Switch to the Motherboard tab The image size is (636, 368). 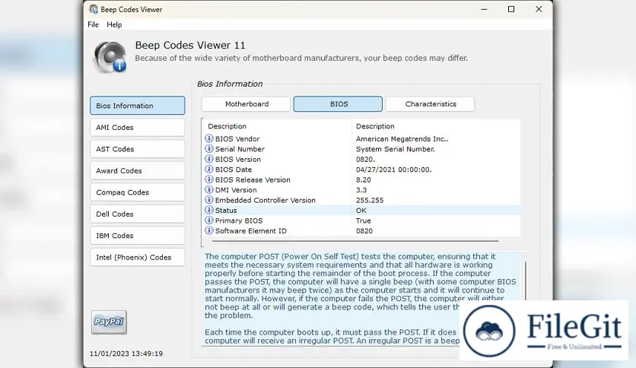click(246, 103)
